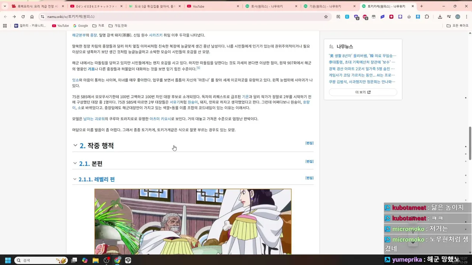Click the blue R extension icon
This screenshot has width=472, height=265.
pos(347,17)
